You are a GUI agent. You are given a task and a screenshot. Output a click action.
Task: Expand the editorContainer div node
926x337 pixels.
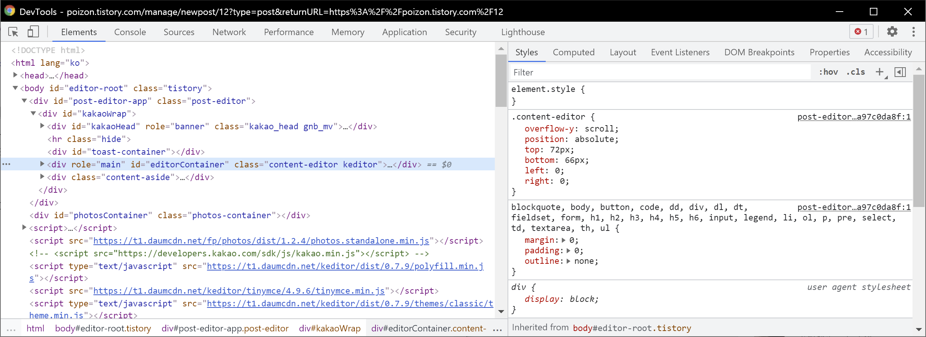(x=42, y=164)
